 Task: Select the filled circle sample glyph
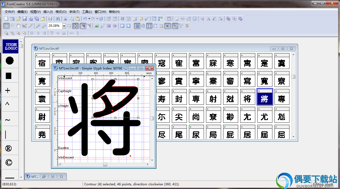point(10,61)
